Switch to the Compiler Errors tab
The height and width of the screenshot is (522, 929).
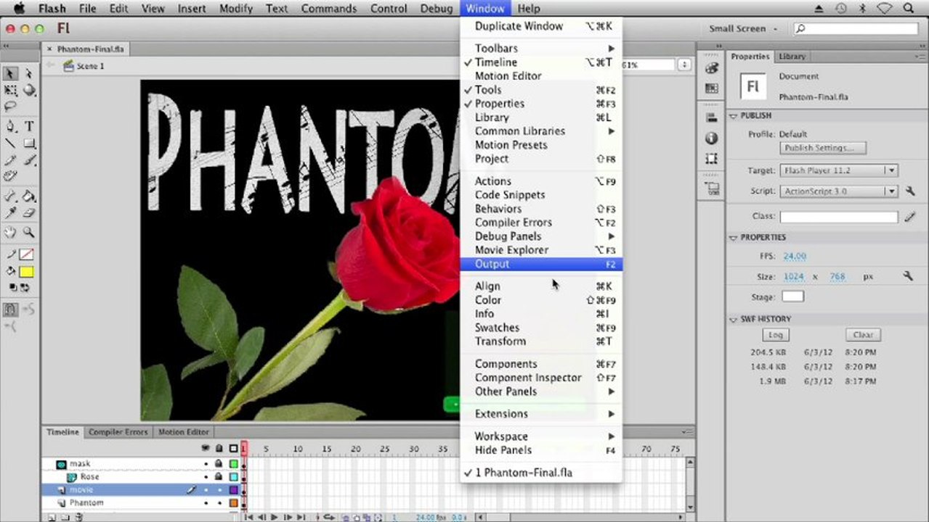click(x=118, y=432)
